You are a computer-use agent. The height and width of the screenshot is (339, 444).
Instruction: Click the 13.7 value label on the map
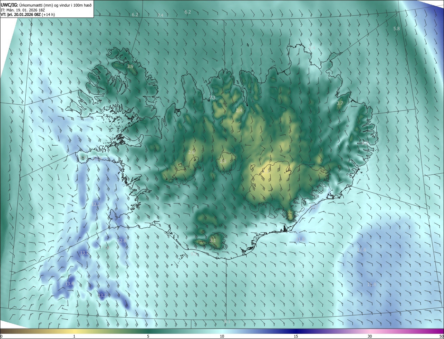point(102,296)
